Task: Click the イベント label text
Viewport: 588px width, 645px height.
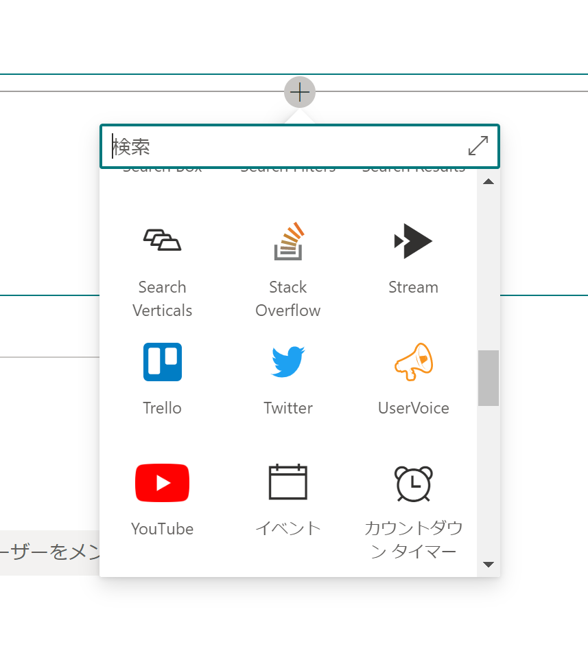Action: (x=288, y=528)
